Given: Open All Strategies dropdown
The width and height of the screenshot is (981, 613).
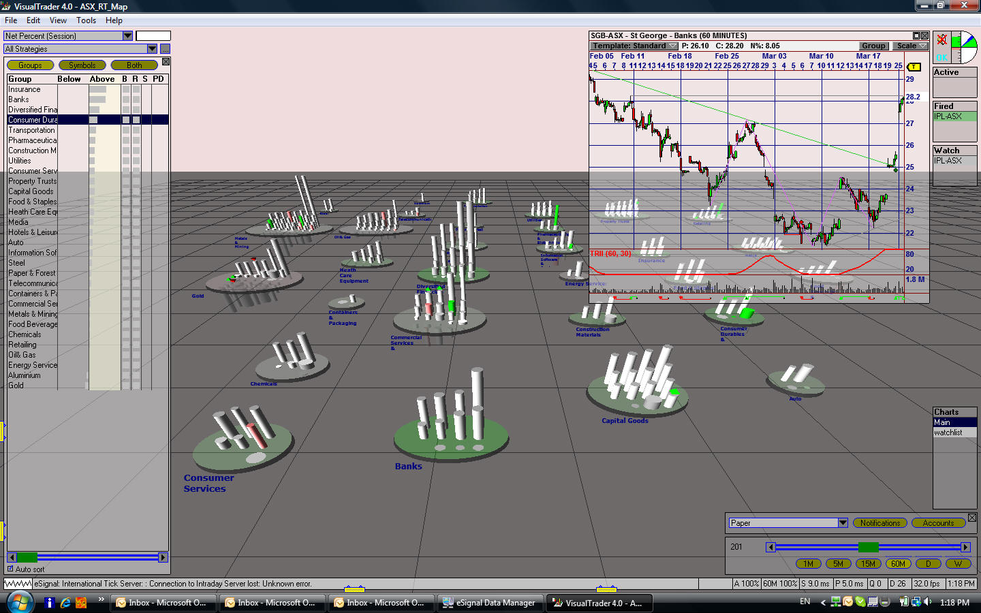Looking at the screenshot, I should click(152, 49).
